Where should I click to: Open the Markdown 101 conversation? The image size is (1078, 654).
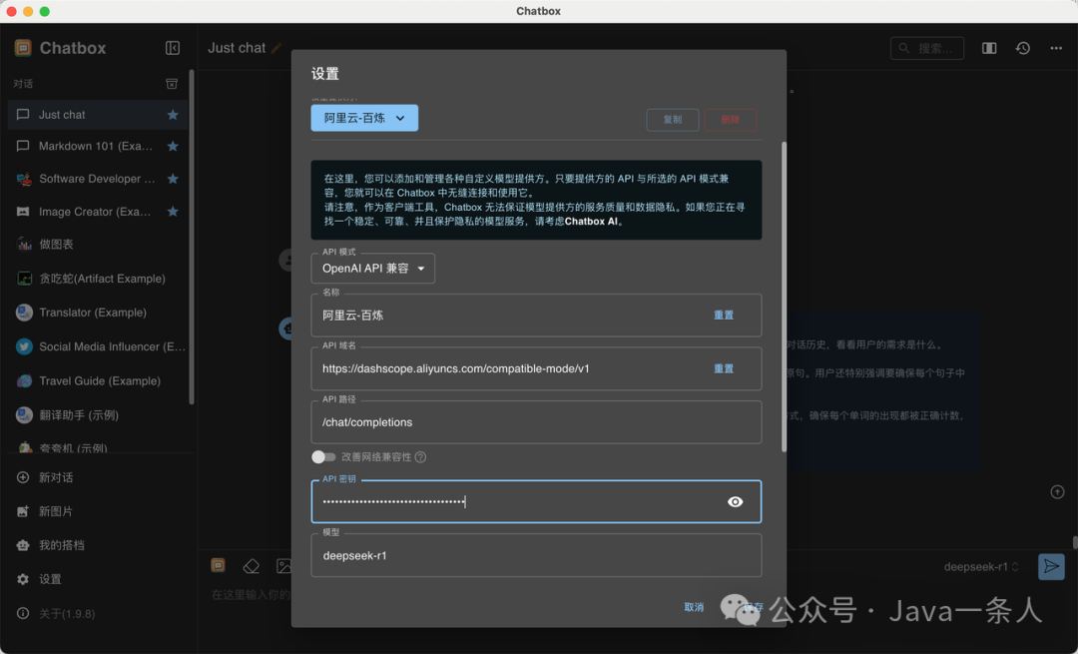[97, 146]
